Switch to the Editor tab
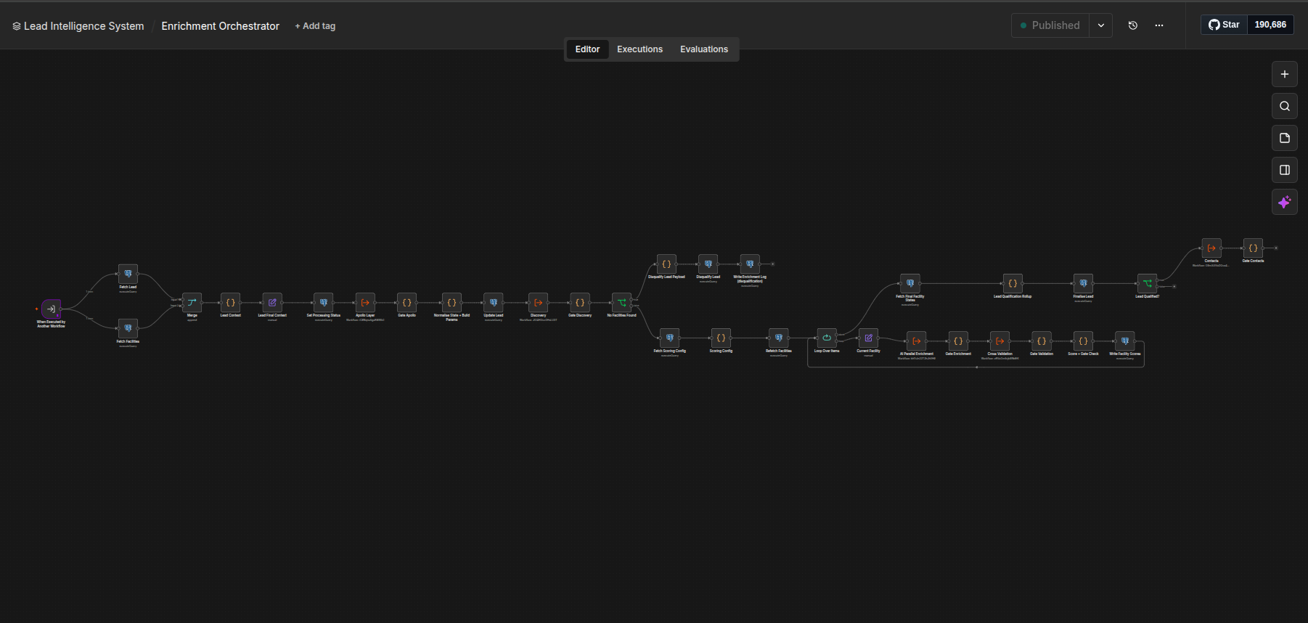This screenshot has width=1308, height=623. click(x=587, y=49)
